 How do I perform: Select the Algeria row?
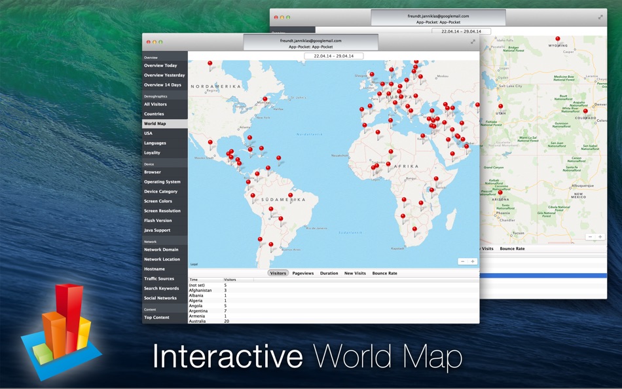(334, 301)
